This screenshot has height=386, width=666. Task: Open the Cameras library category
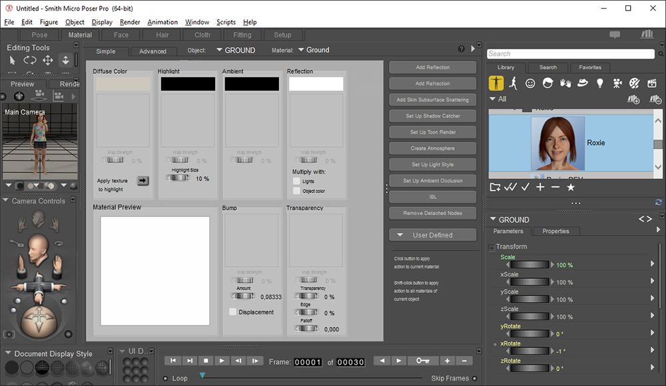tap(617, 83)
